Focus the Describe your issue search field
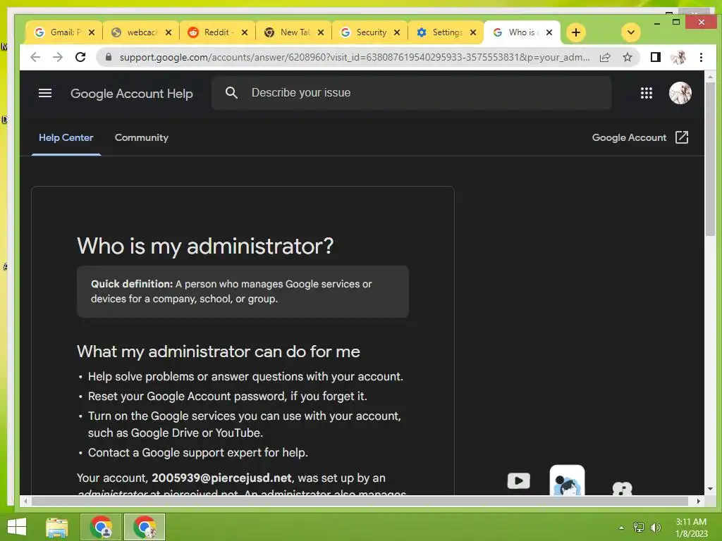This screenshot has height=541, width=722. click(x=411, y=93)
